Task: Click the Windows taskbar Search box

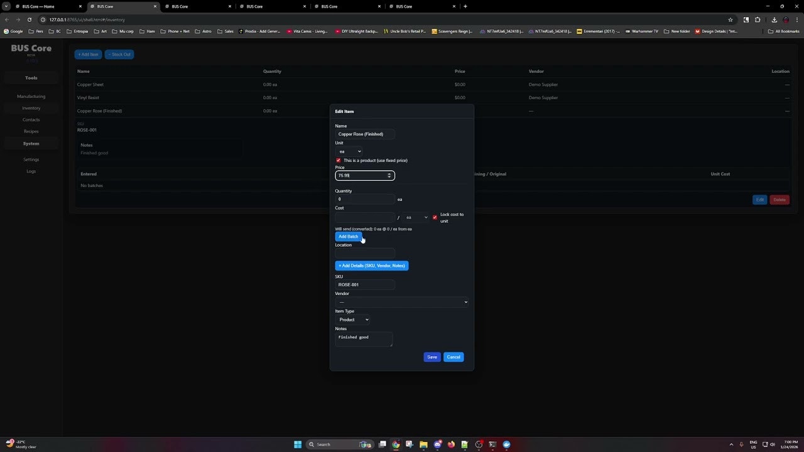Action: (x=339, y=444)
